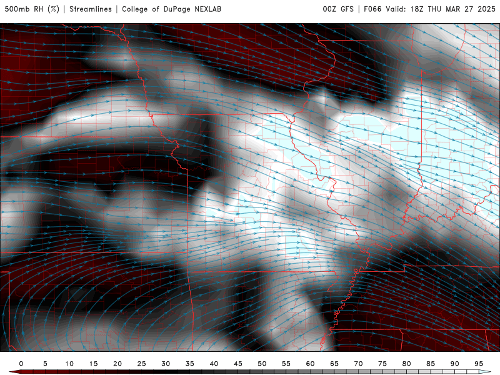
Task: Click the colorbar label "85"
Action: pyautogui.click(x=431, y=364)
